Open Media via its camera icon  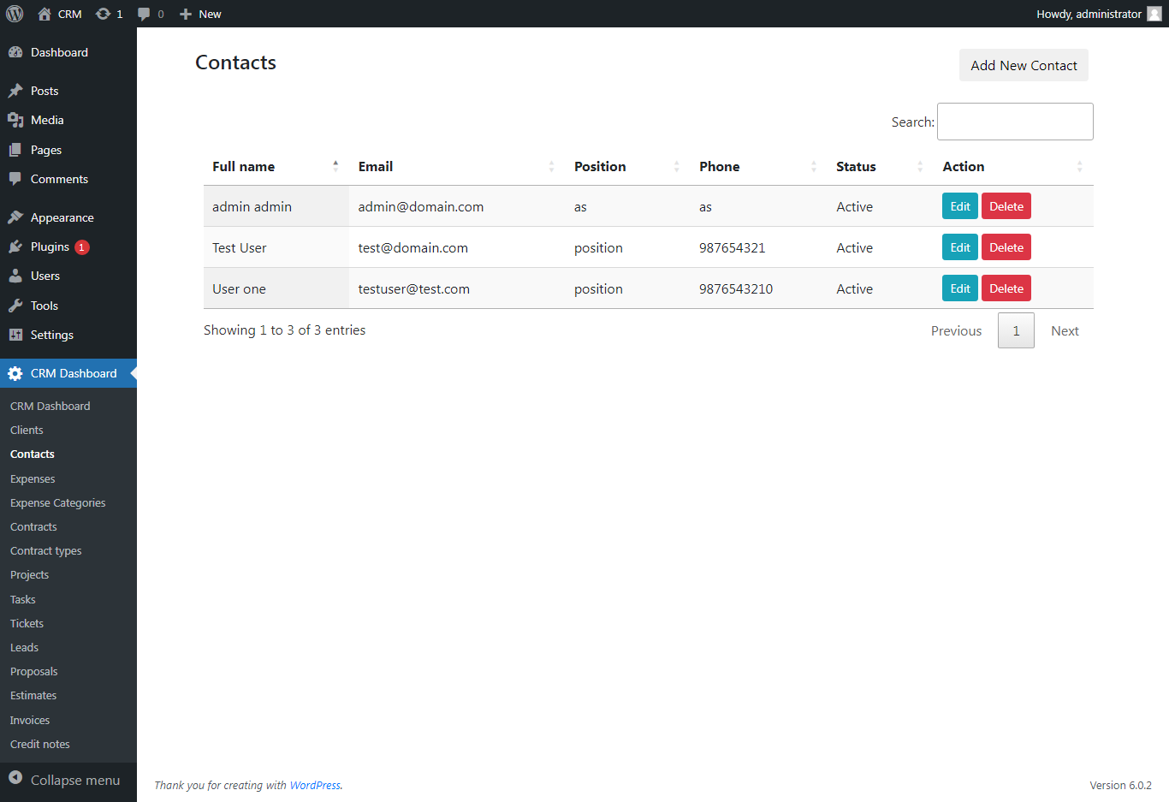coord(17,120)
